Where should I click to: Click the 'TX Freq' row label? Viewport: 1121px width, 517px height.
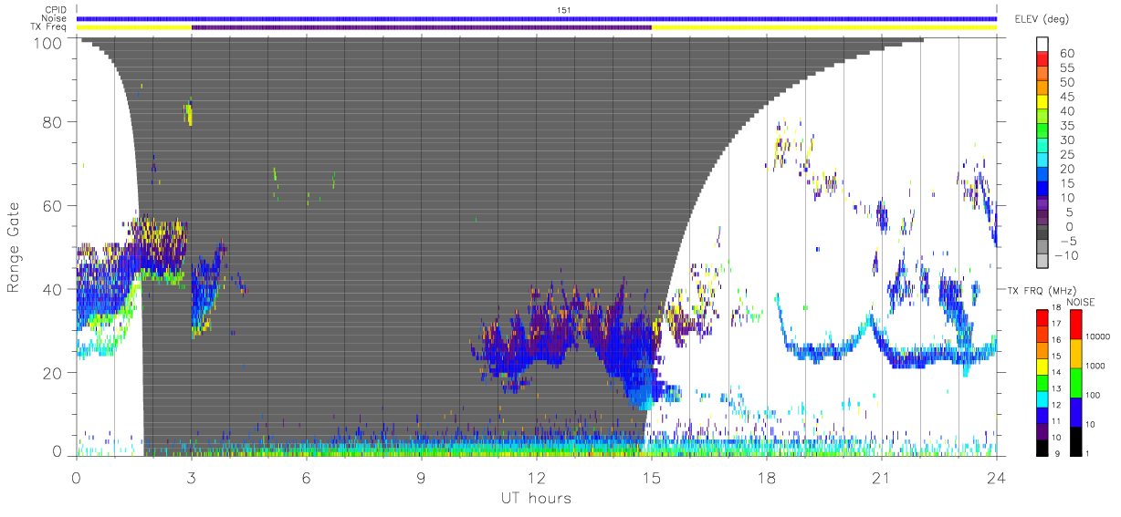tap(49, 27)
